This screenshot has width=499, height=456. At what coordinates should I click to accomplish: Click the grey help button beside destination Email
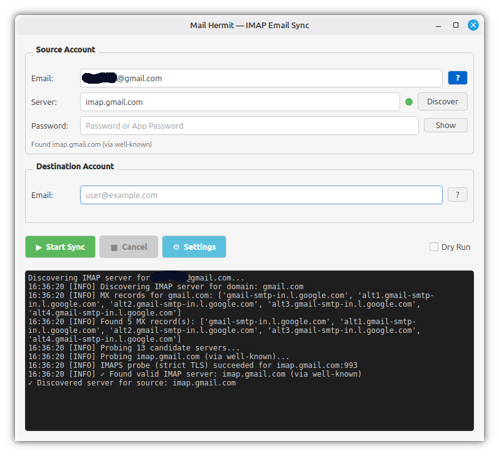point(457,195)
